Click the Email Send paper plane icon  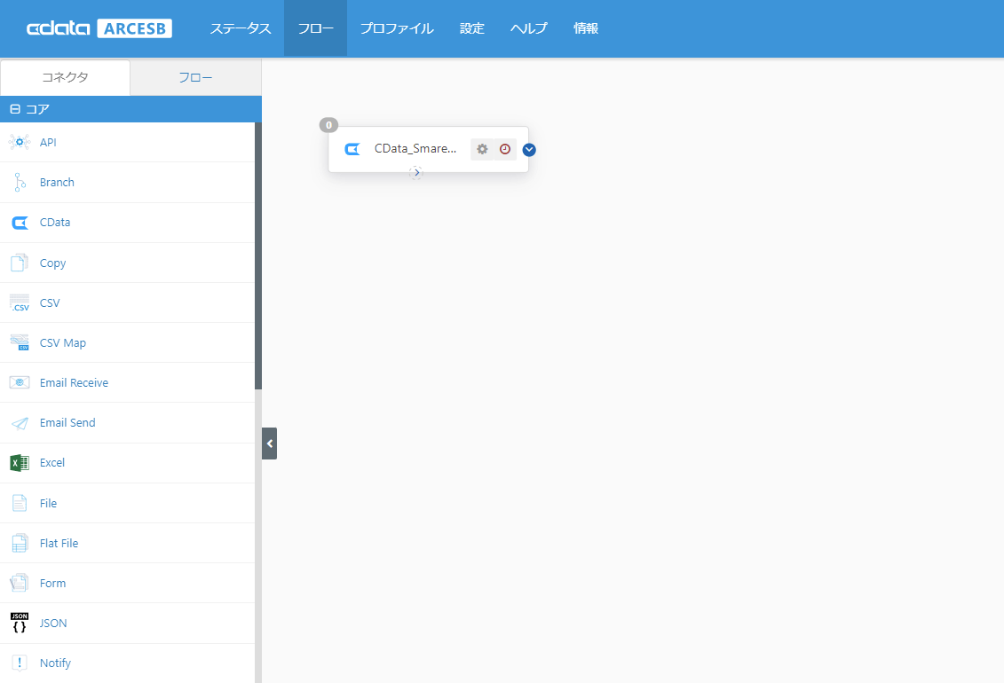click(x=20, y=423)
